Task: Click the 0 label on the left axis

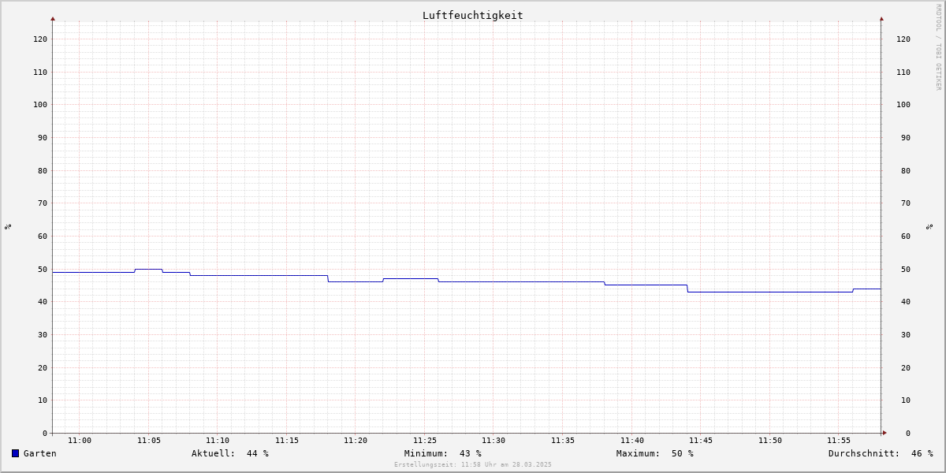Action: tap(45, 434)
